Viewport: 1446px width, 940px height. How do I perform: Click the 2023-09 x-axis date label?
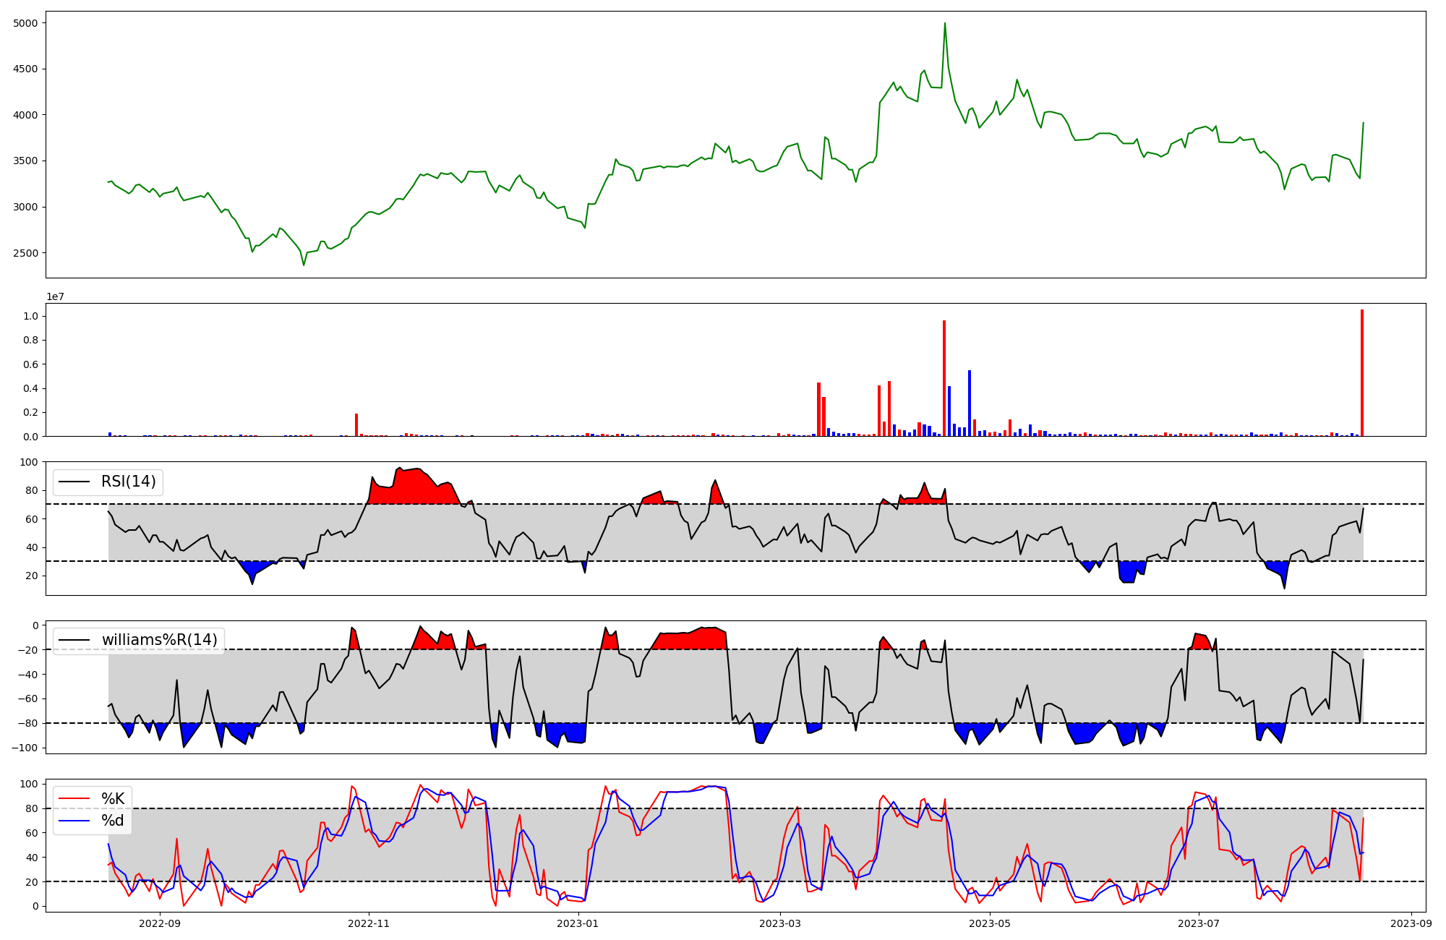coord(1411,923)
